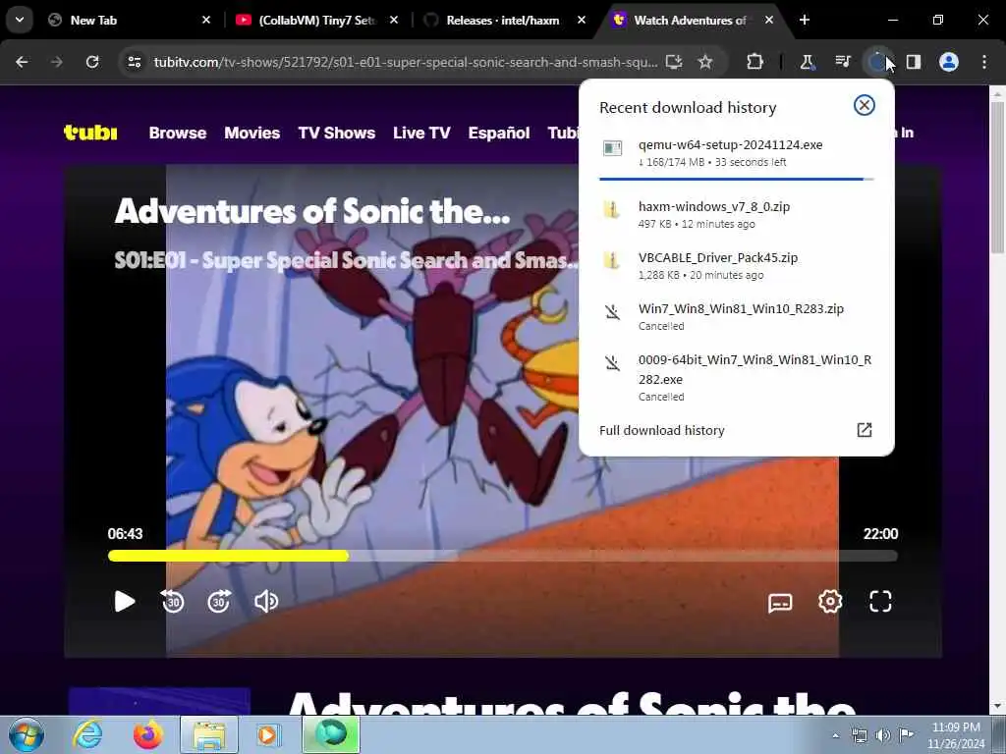Launch Internet Explorer from taskbar
The image size is (1006, 754).
[86, 734]
